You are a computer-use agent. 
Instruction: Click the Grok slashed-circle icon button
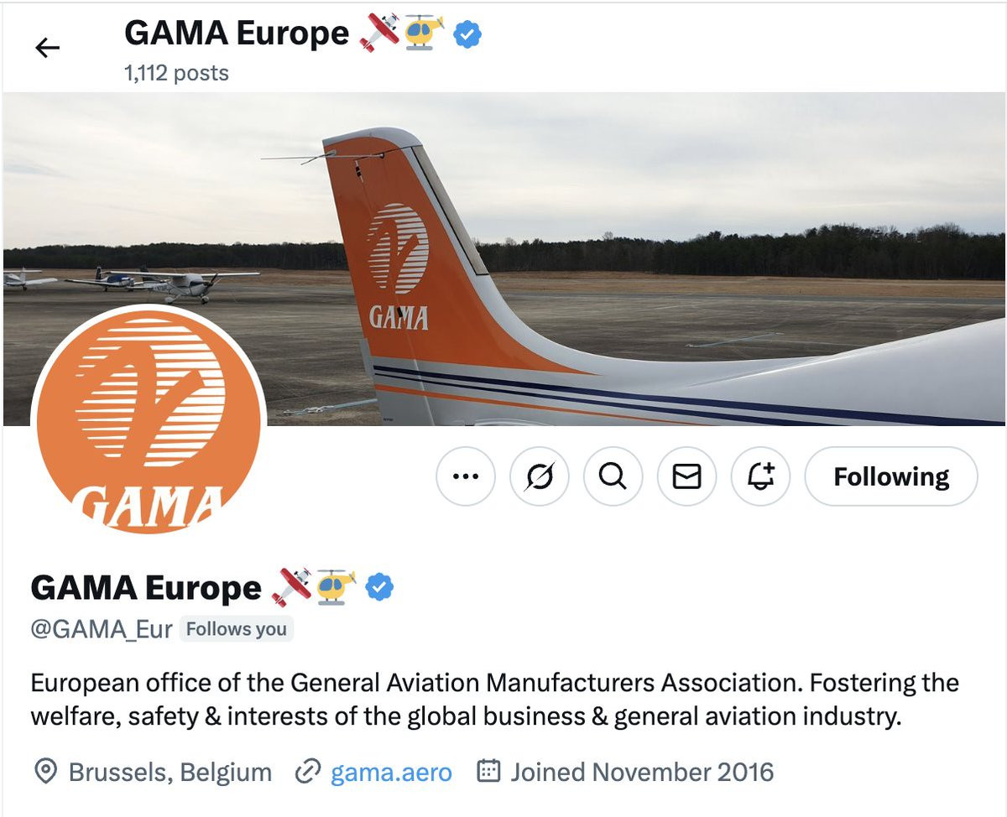click(540, 476)
